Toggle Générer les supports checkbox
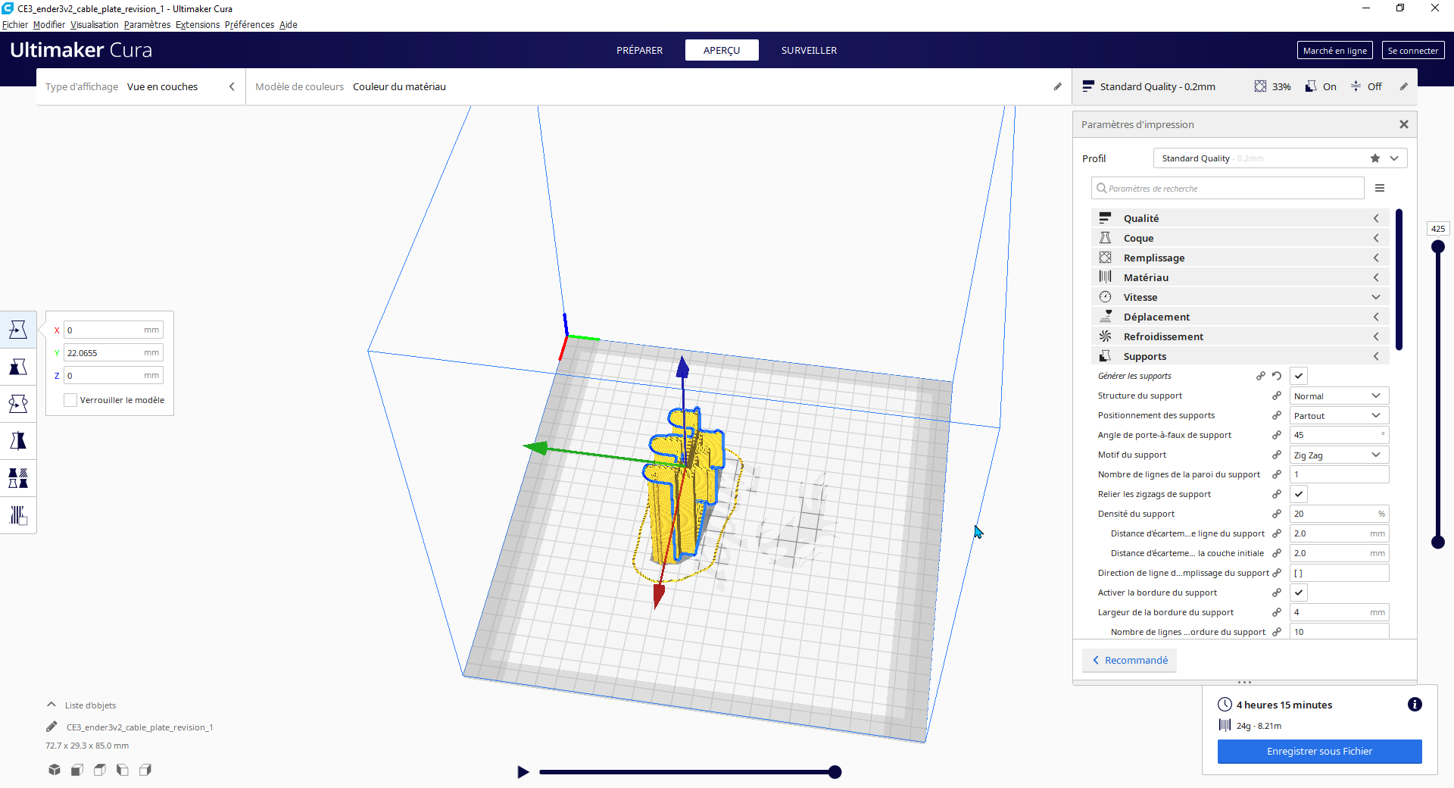The height and width of the screenshot is (788, 1454). coord(1299,376)
